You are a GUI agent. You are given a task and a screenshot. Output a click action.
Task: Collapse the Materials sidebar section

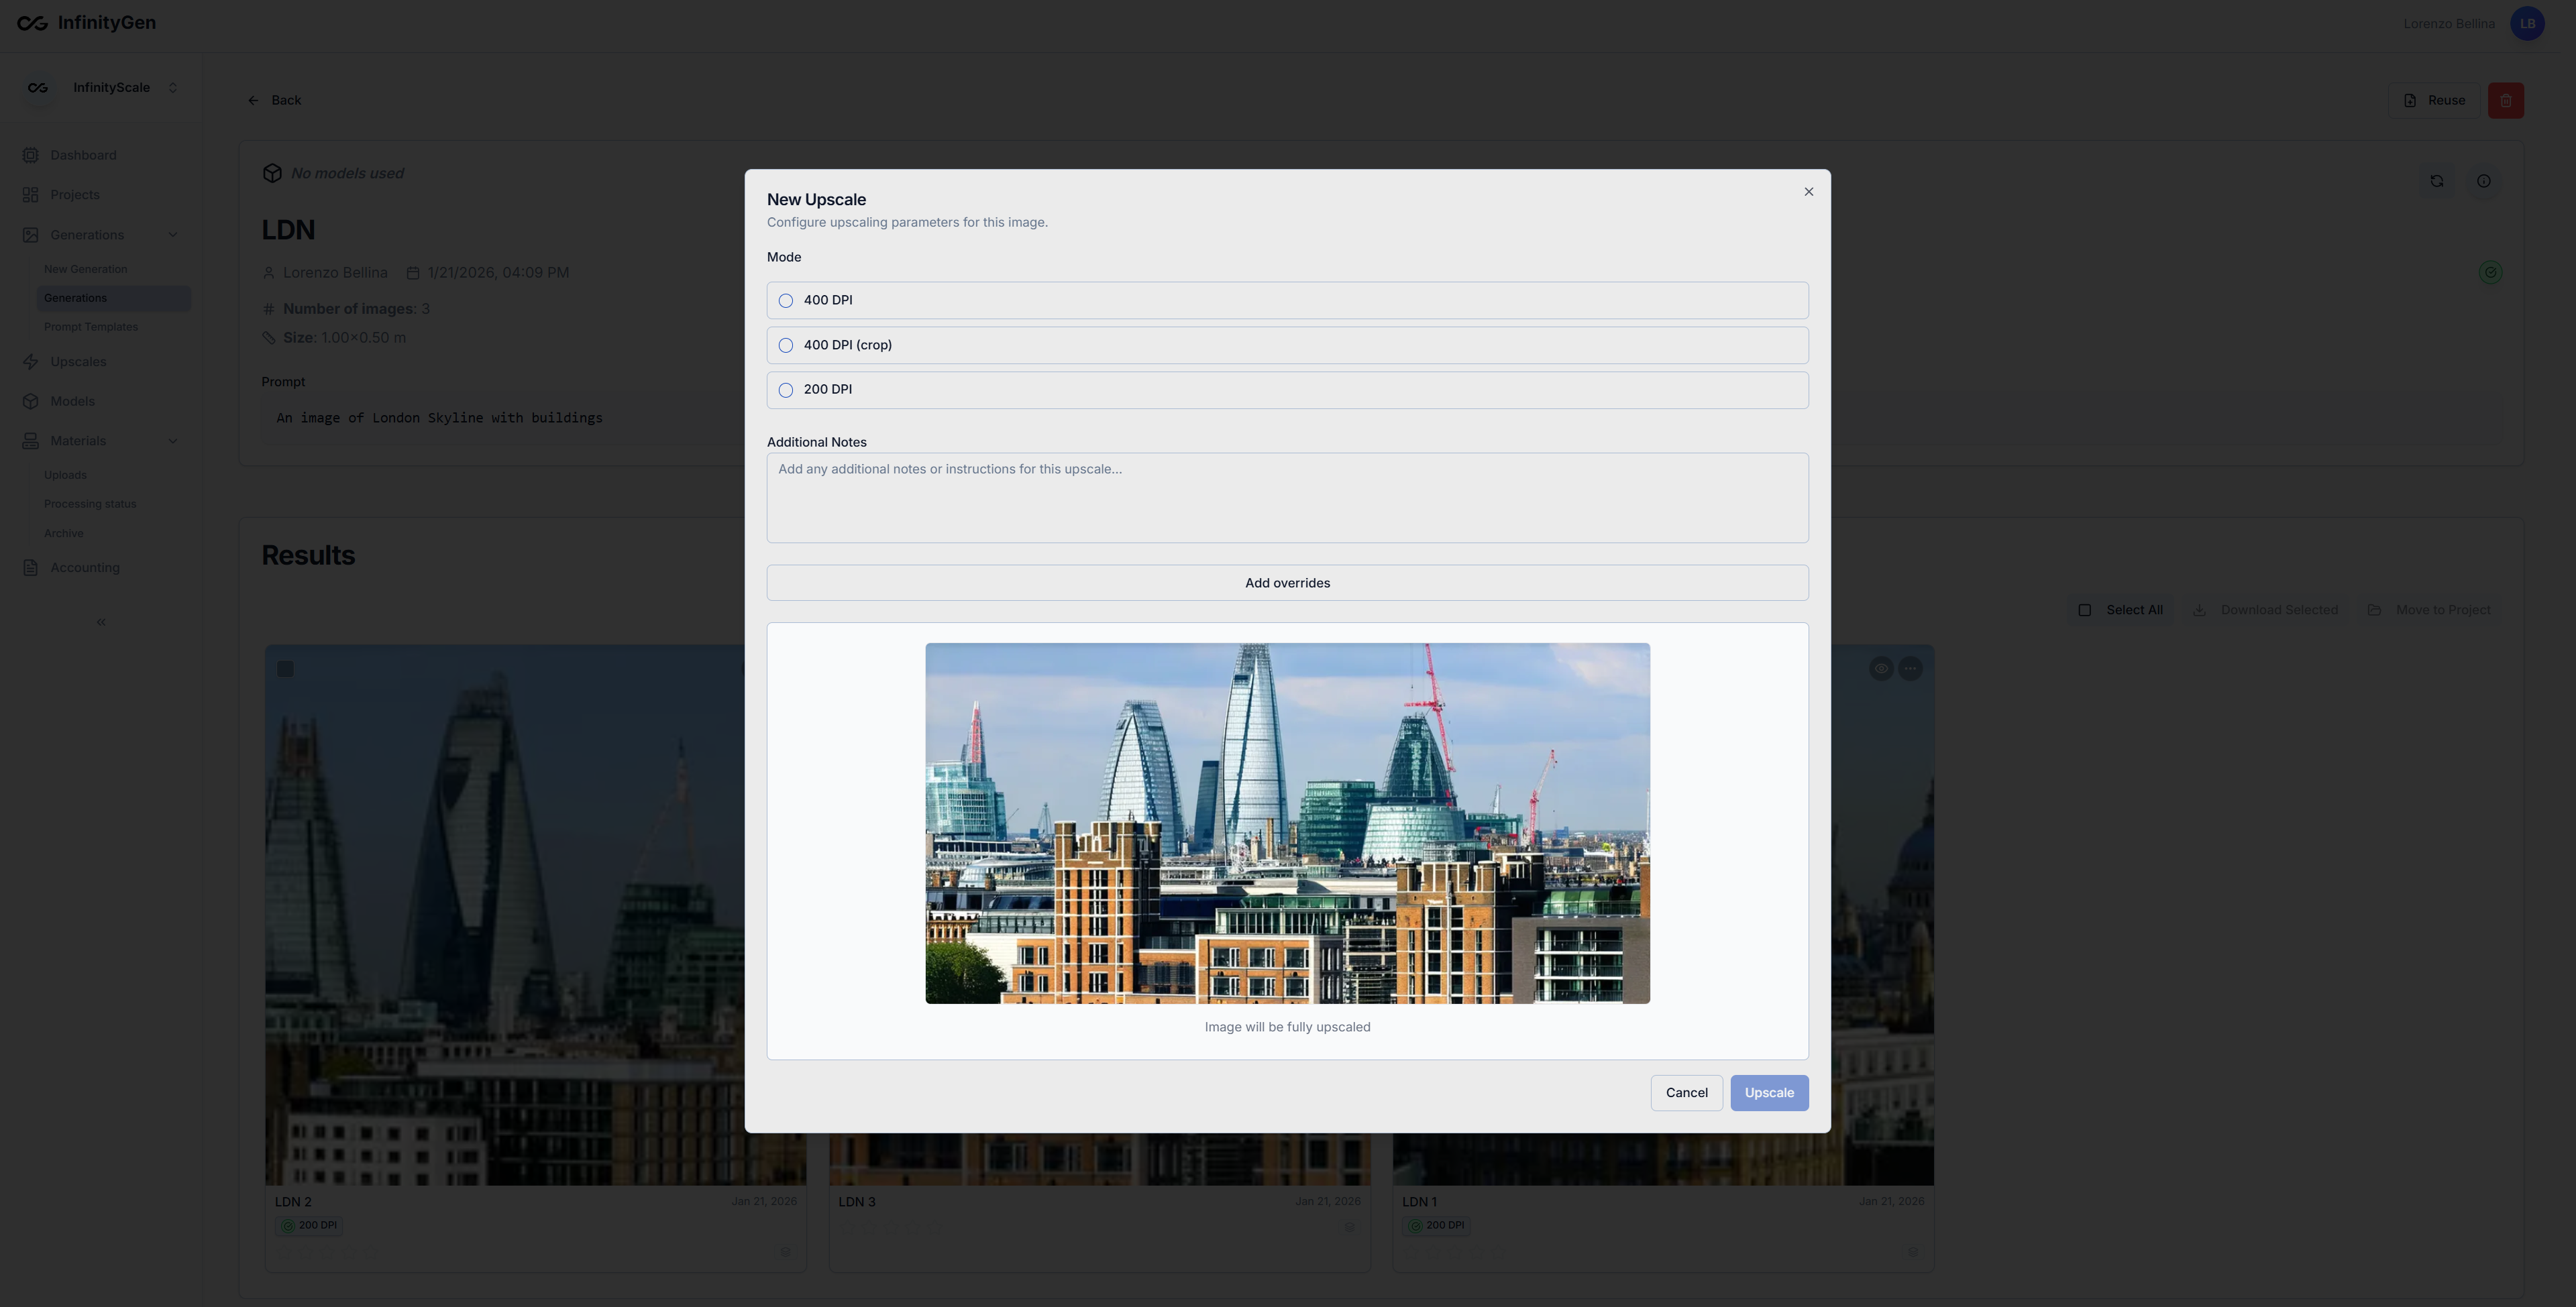pos(173,441)
